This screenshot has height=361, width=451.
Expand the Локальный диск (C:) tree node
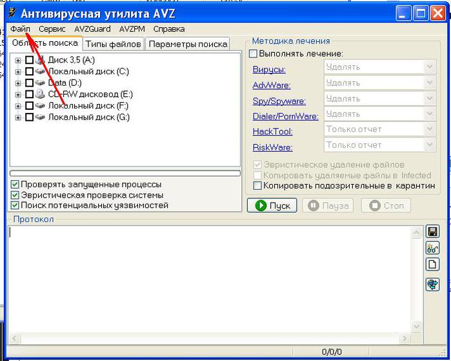tap(18, 72)
